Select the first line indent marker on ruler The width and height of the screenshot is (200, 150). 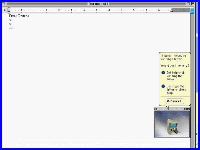(x=9, y=9)
